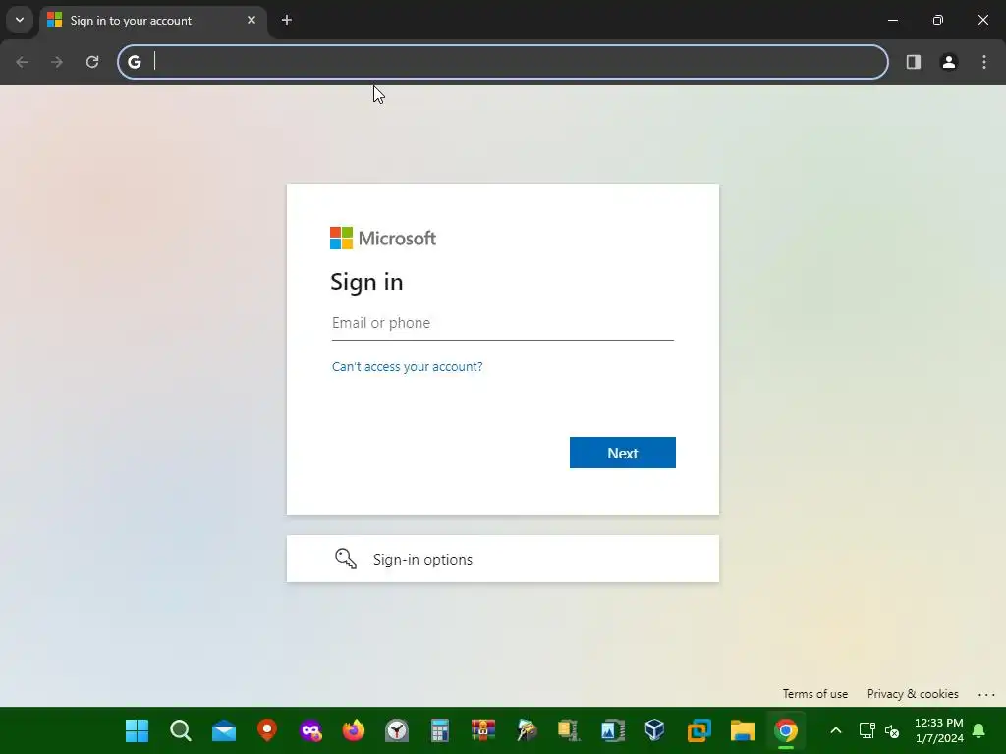This screenshot has width=1006, height=754.
Task: Open the Chrome profile menu
Action: point(949,62)
